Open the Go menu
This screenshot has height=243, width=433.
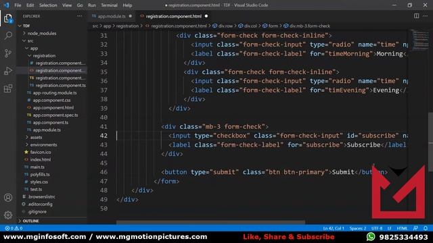(80, 5)
